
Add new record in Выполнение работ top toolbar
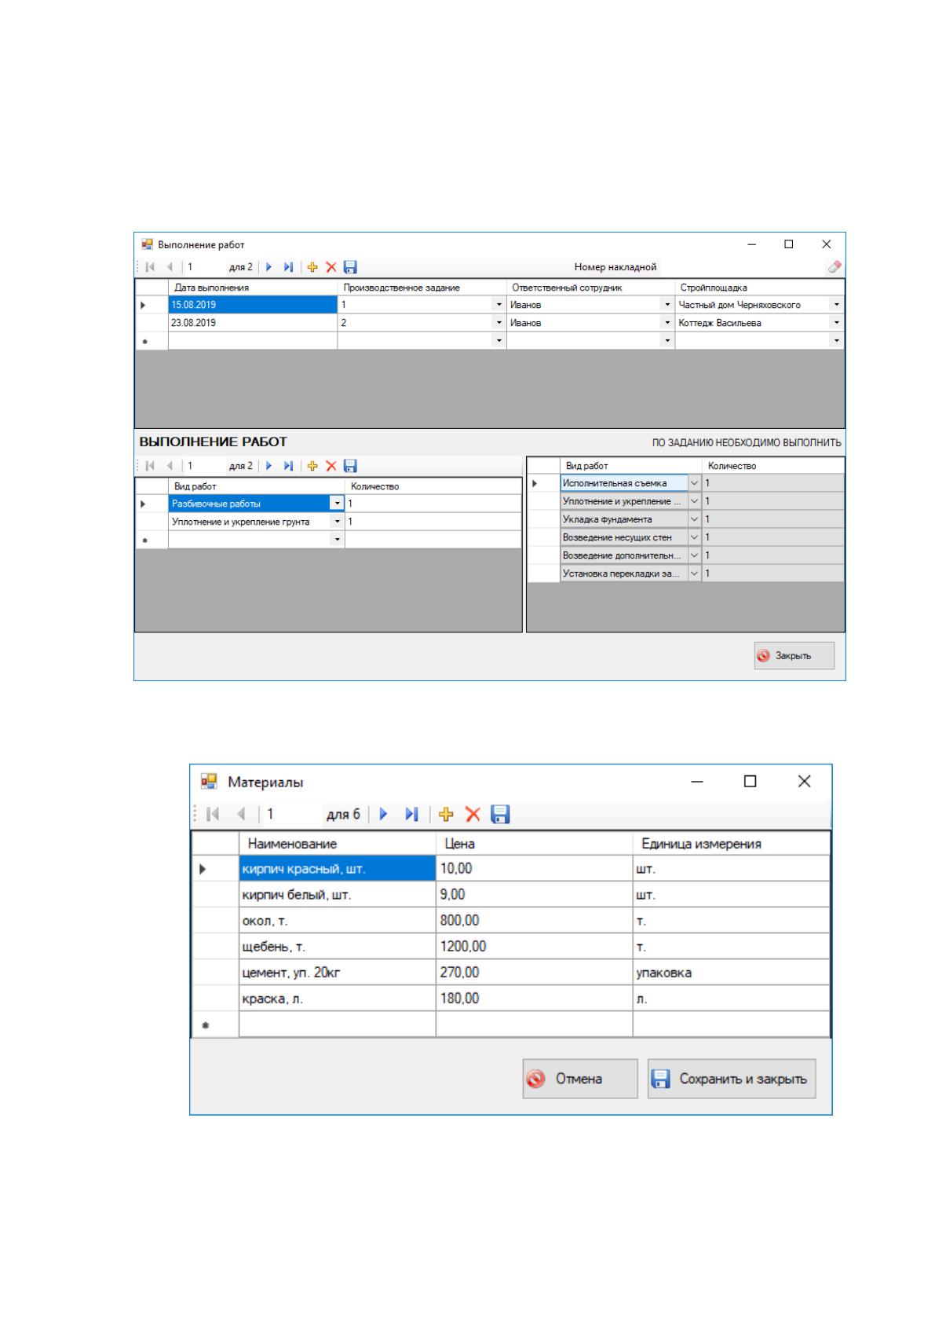[312, 267]
